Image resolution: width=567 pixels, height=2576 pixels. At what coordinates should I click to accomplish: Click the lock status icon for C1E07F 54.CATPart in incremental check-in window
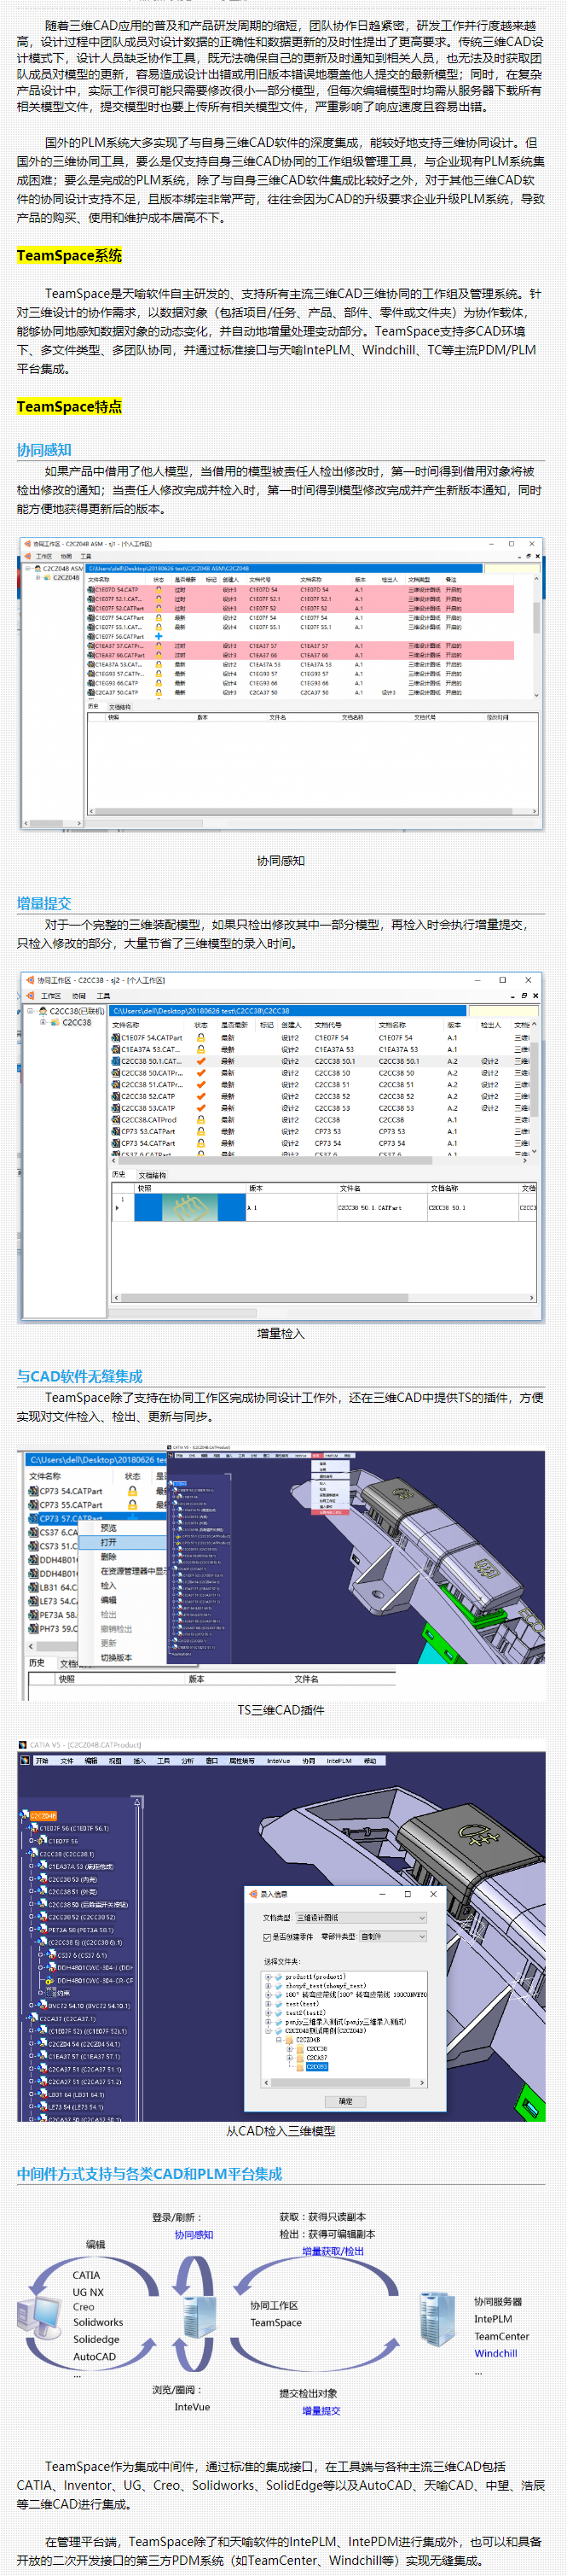coord(200,1038)
